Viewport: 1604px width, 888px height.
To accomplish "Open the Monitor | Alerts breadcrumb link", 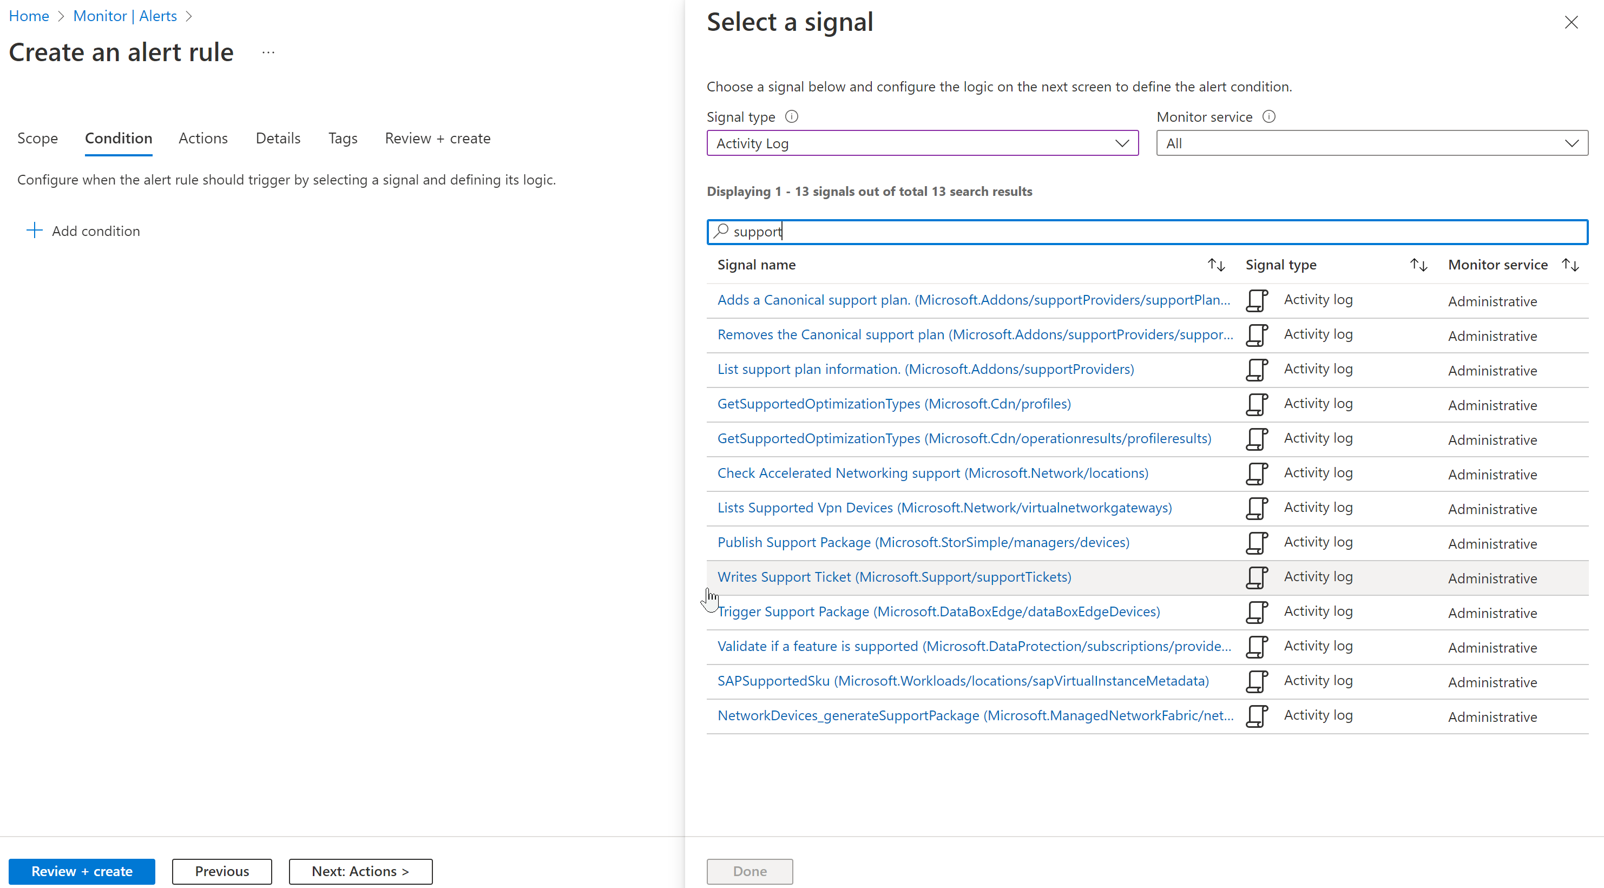I will coord(124,16).
